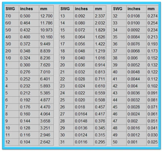Select the 0.376 mm cell
Image resolution: width=163 pixels, height=152 pixels.
[x=100, y=121]
